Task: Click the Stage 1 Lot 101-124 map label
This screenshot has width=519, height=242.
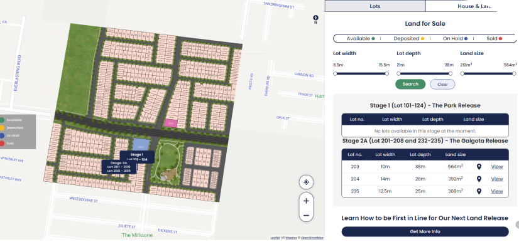Action: 137,157
